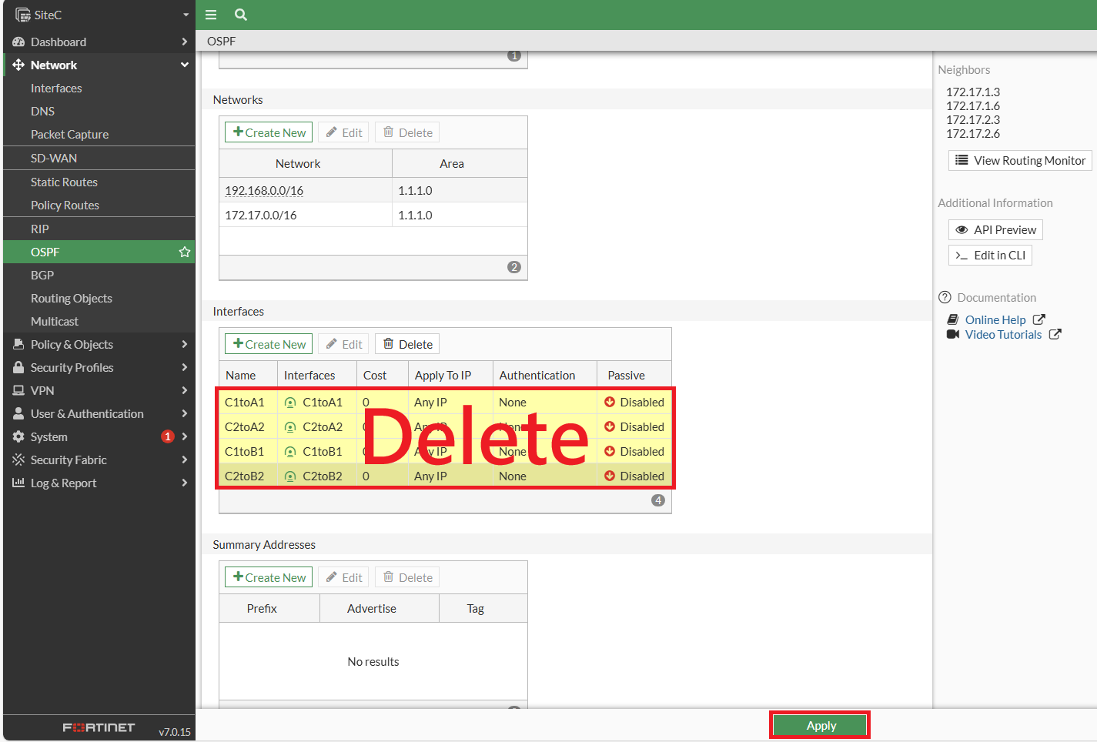
Task: Click the C1toA1 interface status icon
Action: (290, 403)
